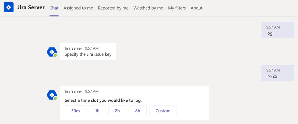The width and height of the screenshot is (298, 124).
Task: Click the sent 'IN-26' message bubble
Action: pos(277,73)
